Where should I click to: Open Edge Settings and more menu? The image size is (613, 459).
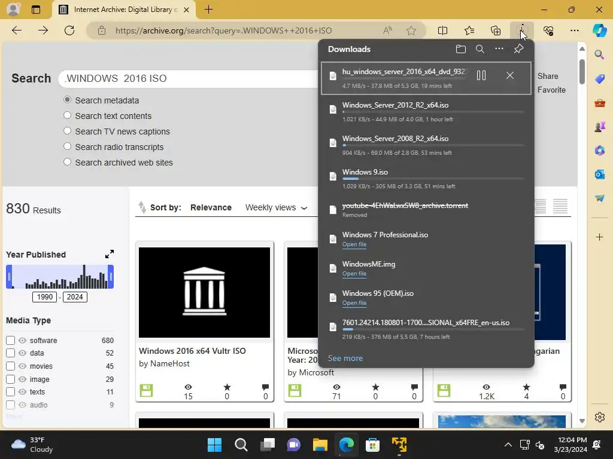[x=574, y=30]
